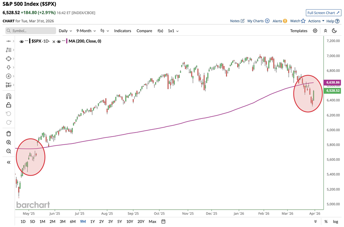Click the unlock drawings icon
This screenshot has height=227, width=344.
[8, 105]
